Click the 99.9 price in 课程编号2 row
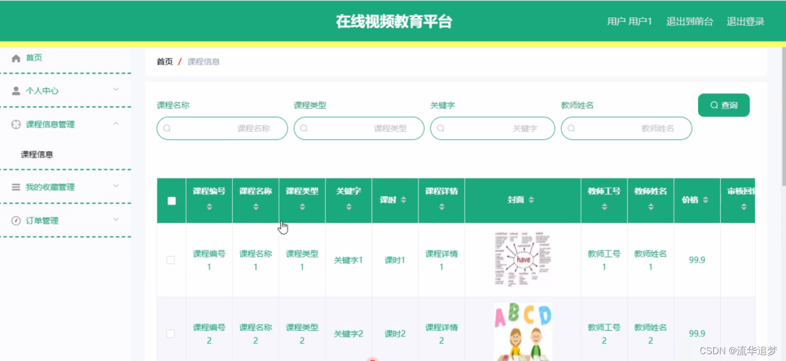Screen dimensions: 786x361 click(697, 334)
